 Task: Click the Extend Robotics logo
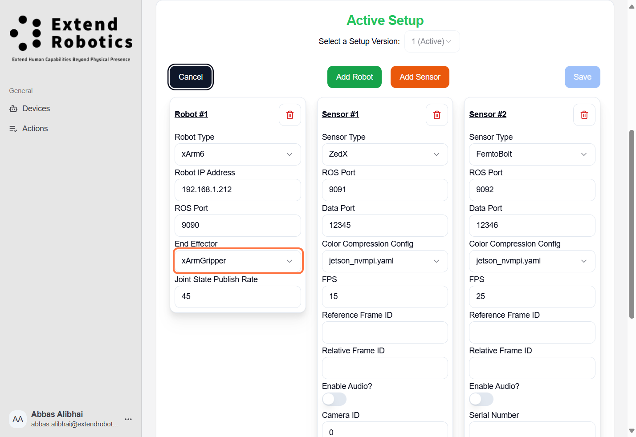click(x=71, y=38)
